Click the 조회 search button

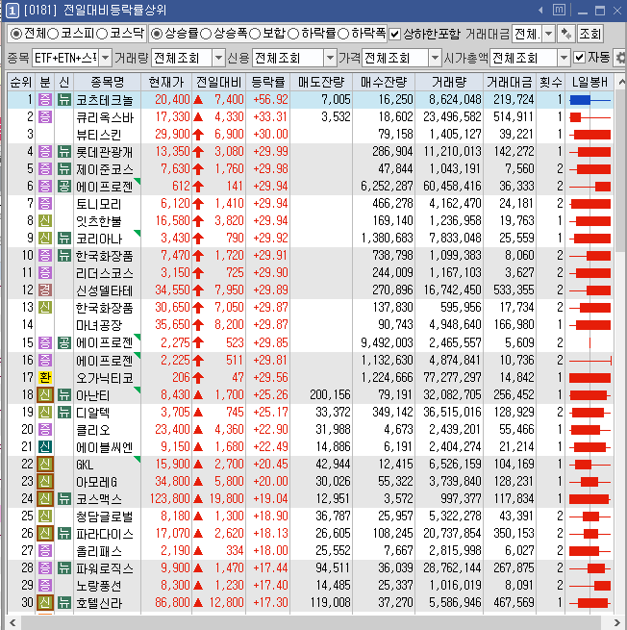tap(589, 34)
